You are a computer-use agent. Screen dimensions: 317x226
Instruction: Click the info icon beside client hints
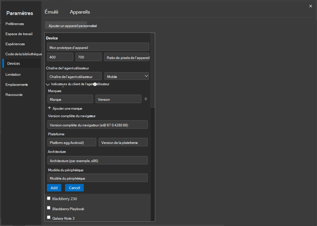(95, 84)
